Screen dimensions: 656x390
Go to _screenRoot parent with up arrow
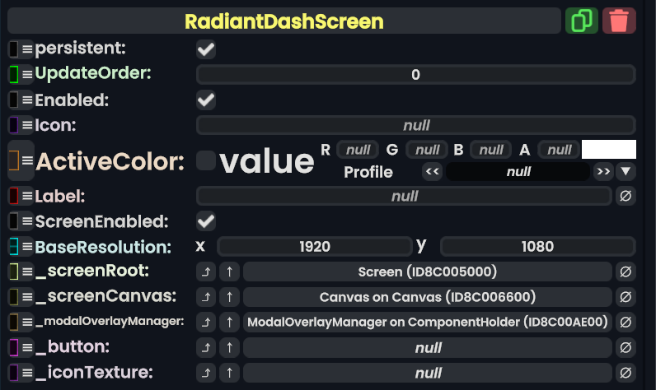[x=229, y=272]
